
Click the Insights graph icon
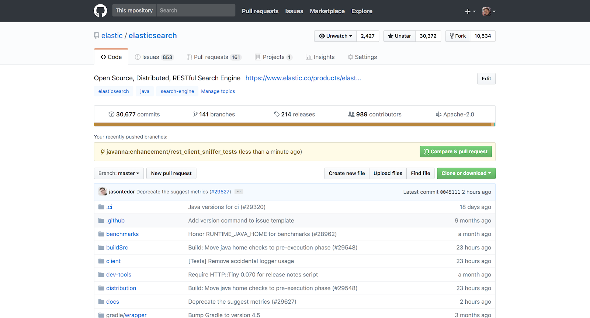pos(309,57)
